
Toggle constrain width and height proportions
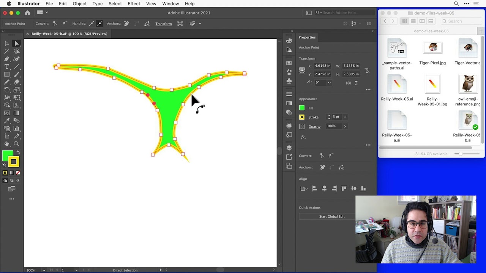(x=367, y=70)
